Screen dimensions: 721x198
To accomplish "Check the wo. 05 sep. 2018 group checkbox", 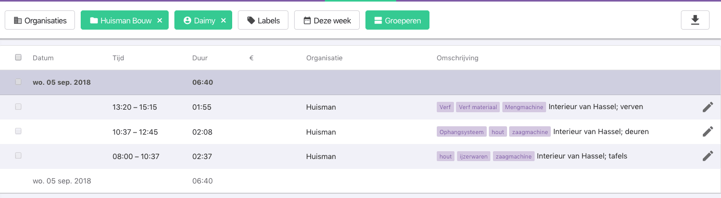I will point(18,82).
